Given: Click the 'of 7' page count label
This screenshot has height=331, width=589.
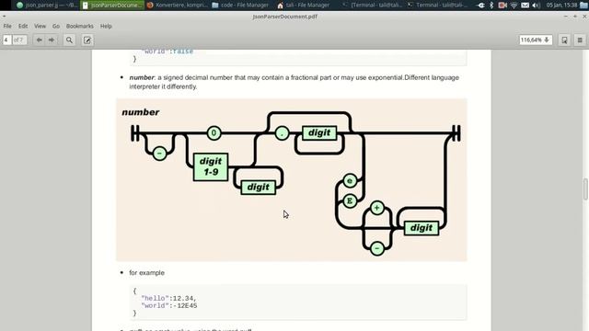Looking at the screenshot, I should [x=18, y=40].
